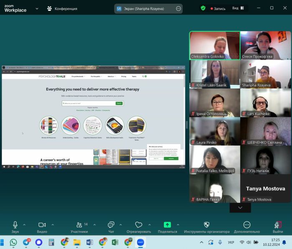This screenshot has width=292, height=249.
Task: Open WhatsApp from the Windows taskbar
Action: tap(13, 242)
